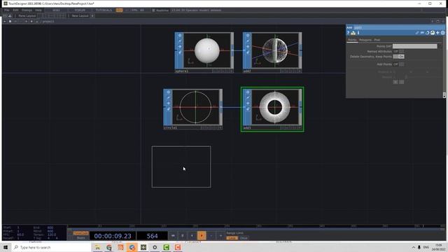Toggle template flag on add2 node
Image resolution: width=448 pixels, height=252 pixels.
tap(248, 52)
